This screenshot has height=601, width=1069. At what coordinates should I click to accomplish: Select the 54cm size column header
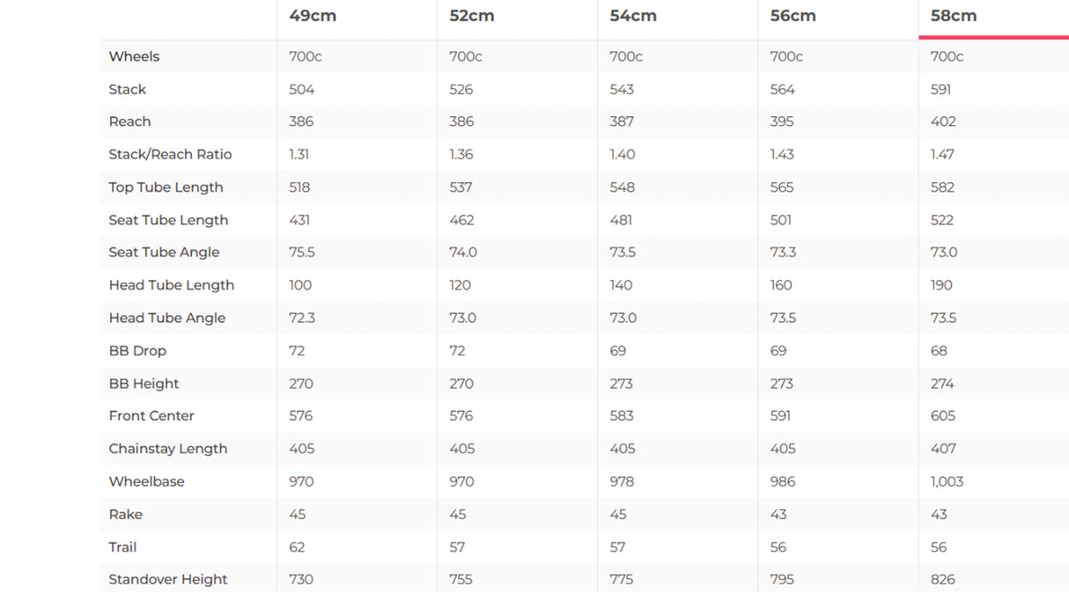tap(633, 16)
